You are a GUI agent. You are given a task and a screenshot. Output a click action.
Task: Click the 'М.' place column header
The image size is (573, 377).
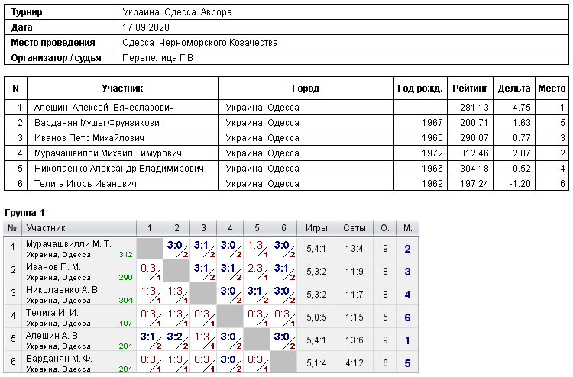click(x=408, y=228)
